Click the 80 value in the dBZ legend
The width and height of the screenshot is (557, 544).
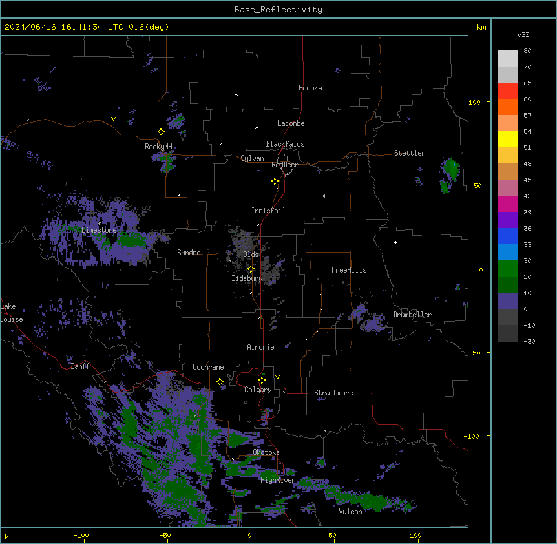click(x=527, y=51)
